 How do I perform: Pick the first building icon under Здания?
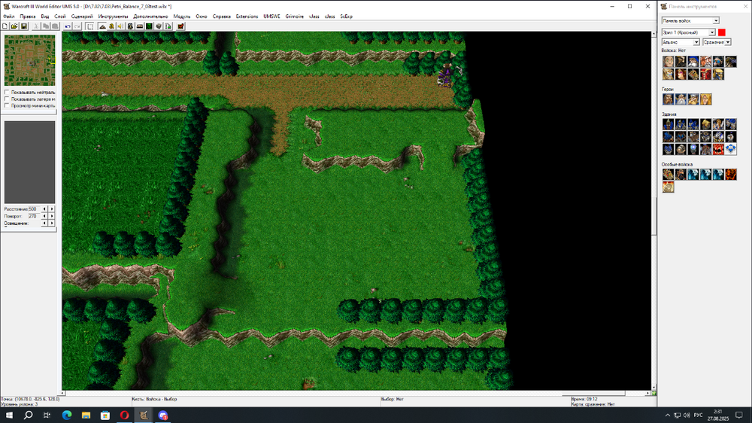(x=668, y=124)
